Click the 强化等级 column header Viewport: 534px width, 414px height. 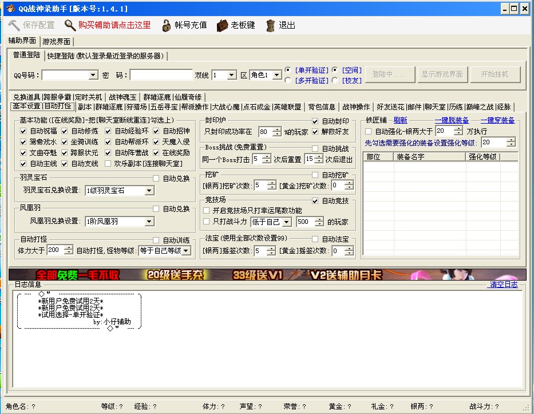[482, 157]
